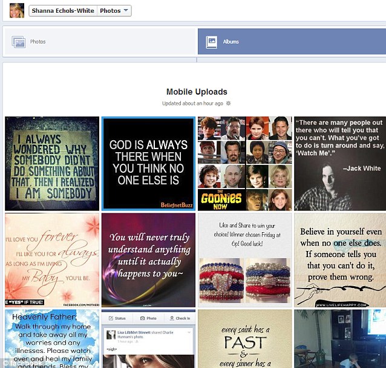Open the Goonies Now collage photo
386x368 pixels.
[x=245, y=164]
